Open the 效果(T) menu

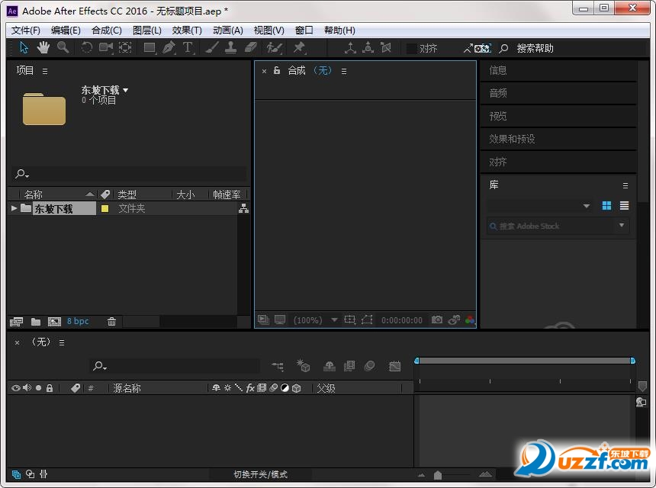tap(187, 30)
